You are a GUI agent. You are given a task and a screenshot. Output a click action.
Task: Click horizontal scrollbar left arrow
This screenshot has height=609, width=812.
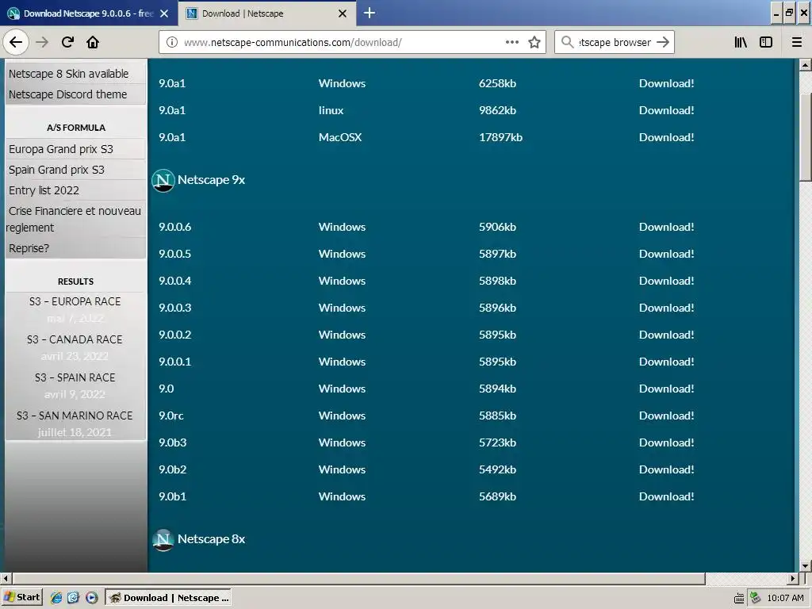6,578
